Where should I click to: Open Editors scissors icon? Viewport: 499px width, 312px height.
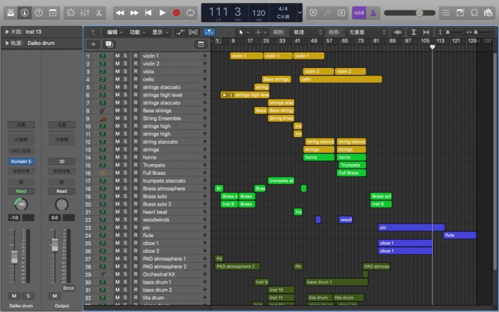99,12
